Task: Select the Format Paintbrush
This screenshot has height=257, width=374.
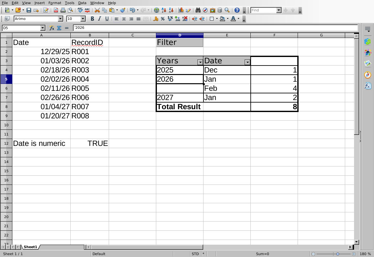Action: [123, 10]
